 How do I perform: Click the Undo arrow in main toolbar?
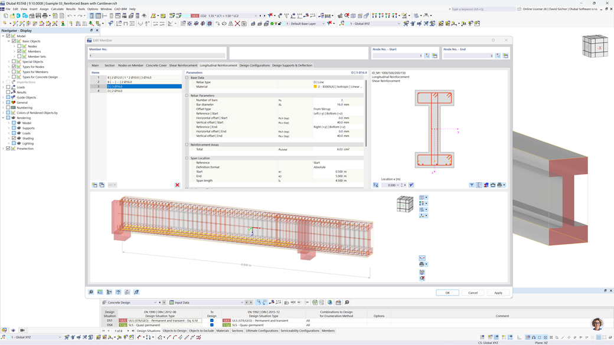click(70, 16)
